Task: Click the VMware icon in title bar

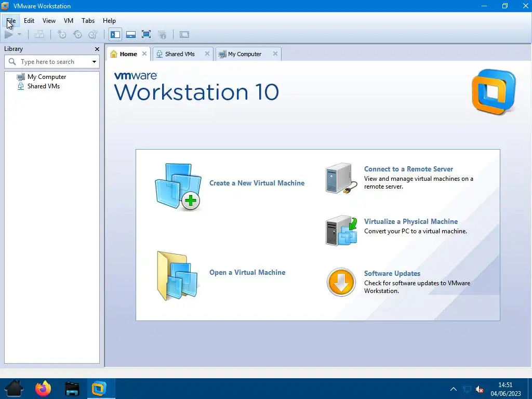Action: click(5, 6)
